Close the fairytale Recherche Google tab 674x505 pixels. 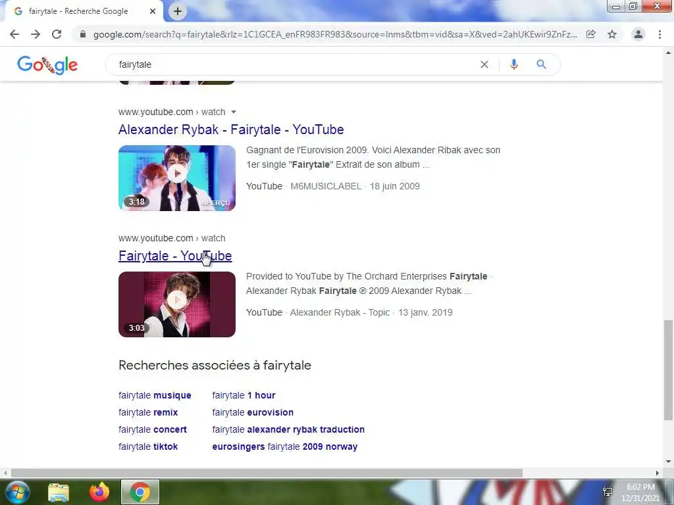coord(153,12)
